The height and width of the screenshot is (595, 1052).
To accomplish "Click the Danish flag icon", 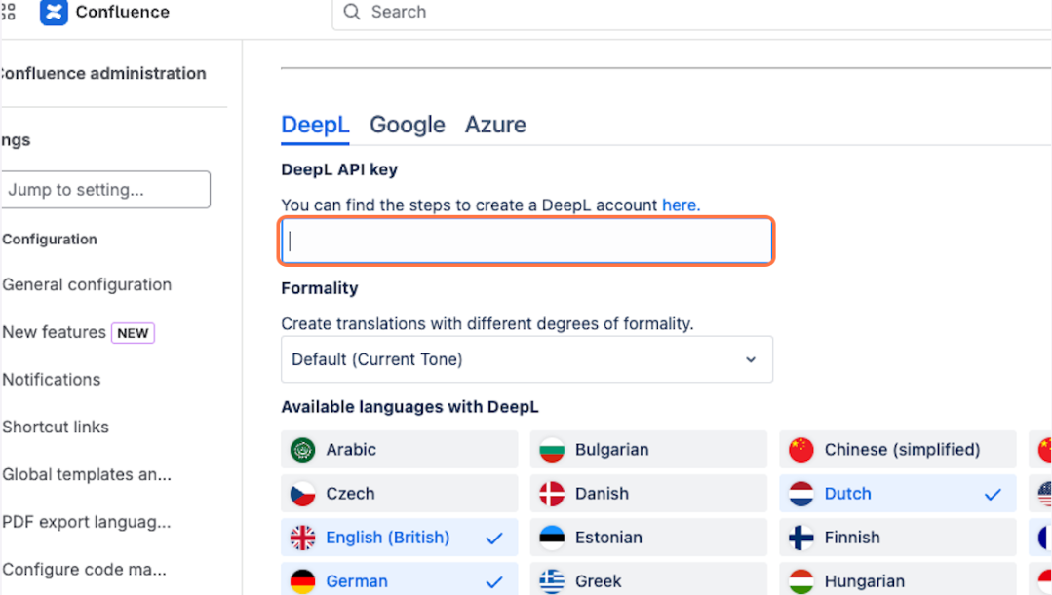I will tap(552, 494).
